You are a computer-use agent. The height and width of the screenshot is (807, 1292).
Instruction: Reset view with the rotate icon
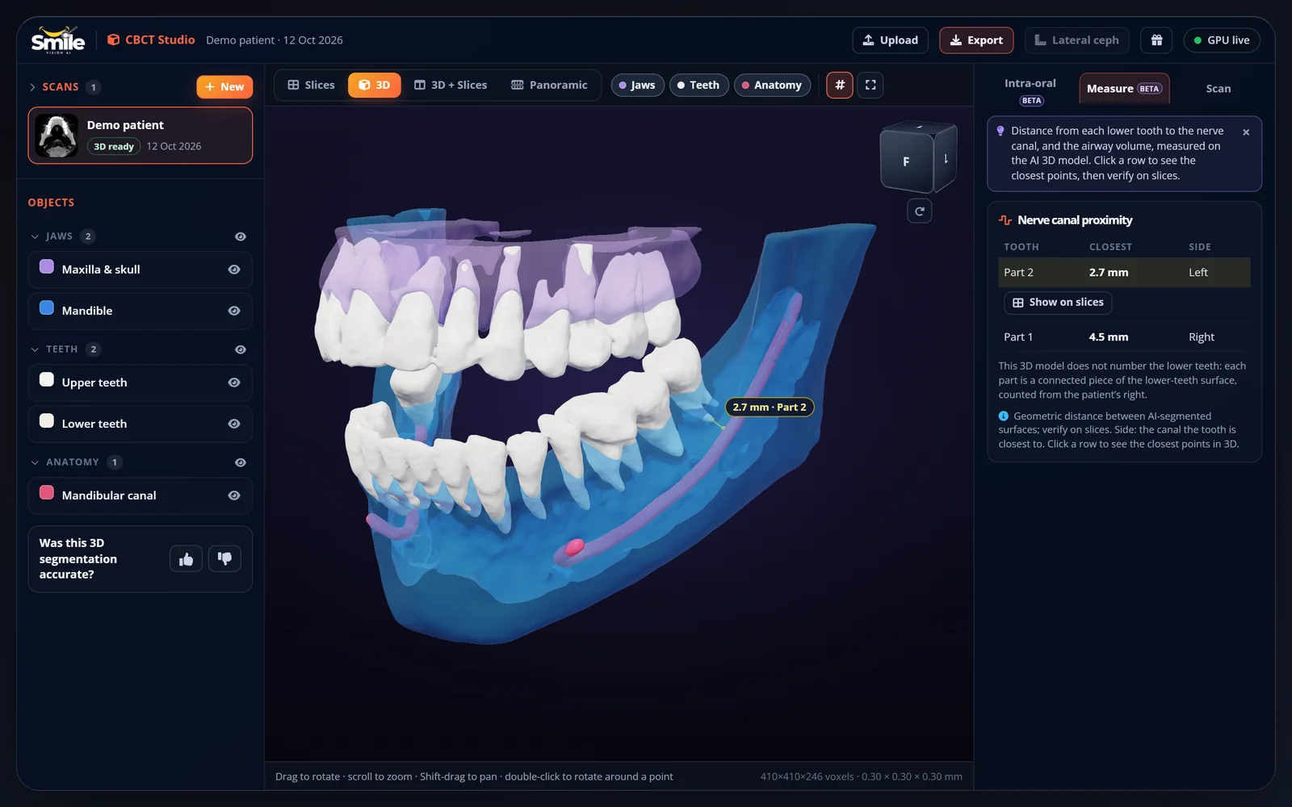tap(920, 211)
